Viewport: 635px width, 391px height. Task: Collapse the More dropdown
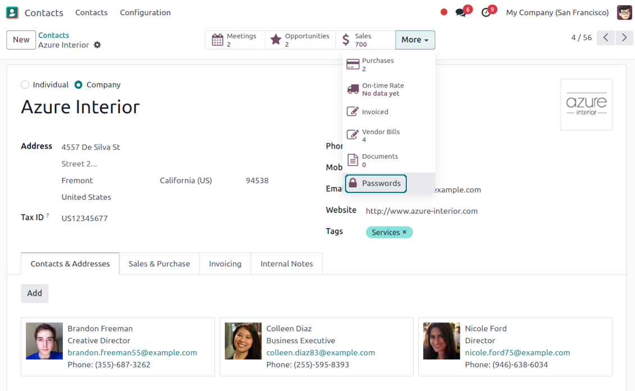[x=415, y=40]
